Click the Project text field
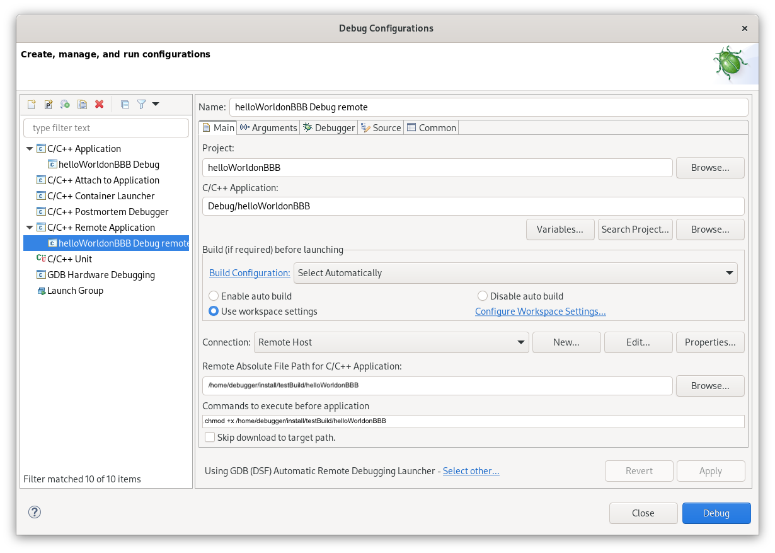Viewport: 775px width, 553px height. (437, 168)
